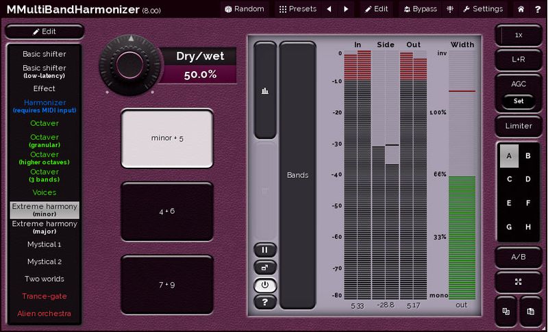The width and height of the screenshot is (548, 332).
Task: Open the 1x oversampling selector
Action: 519,34
